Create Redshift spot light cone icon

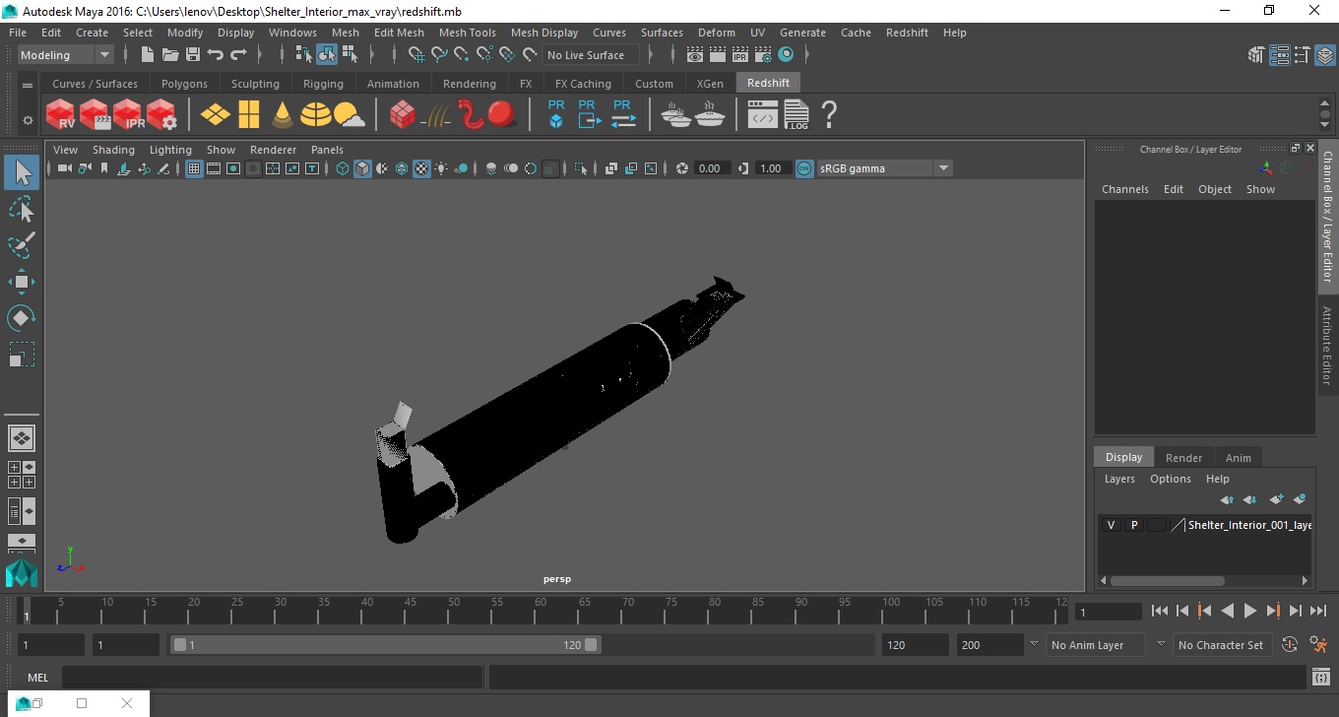[282, 115]
